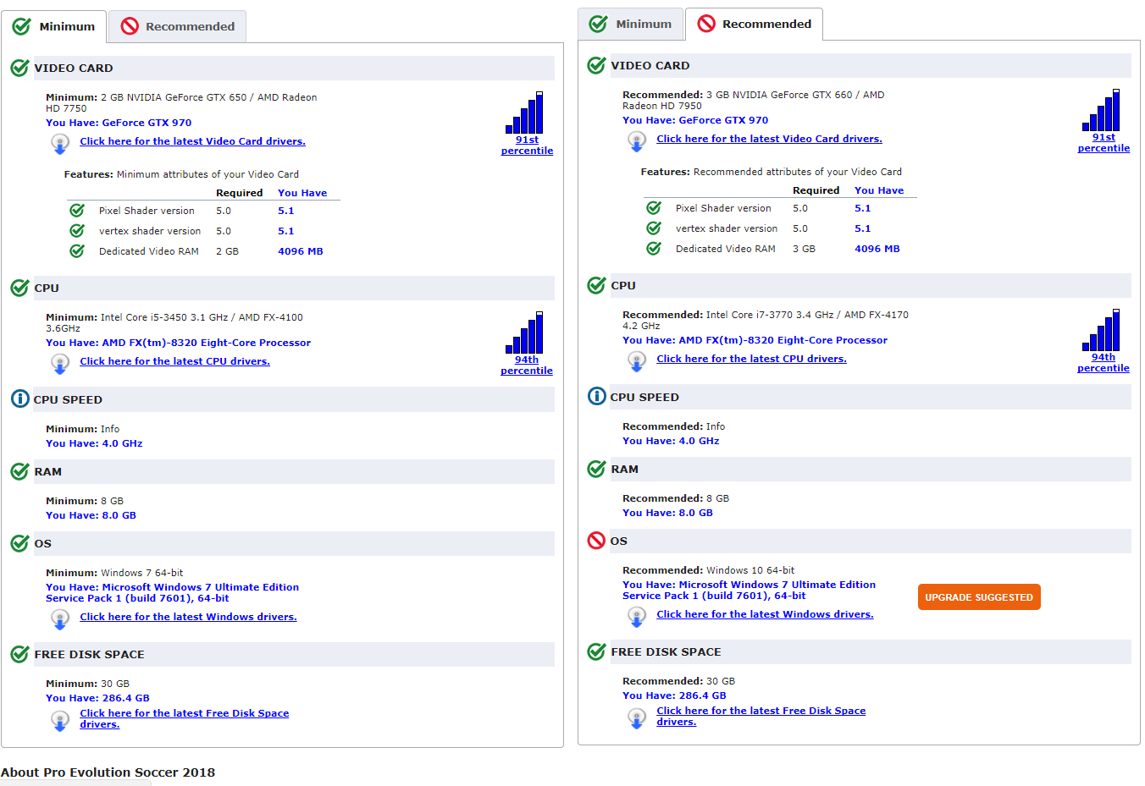Click 94th percentile link in Minimum panel

pyautogui.click(x=526, y=366)
